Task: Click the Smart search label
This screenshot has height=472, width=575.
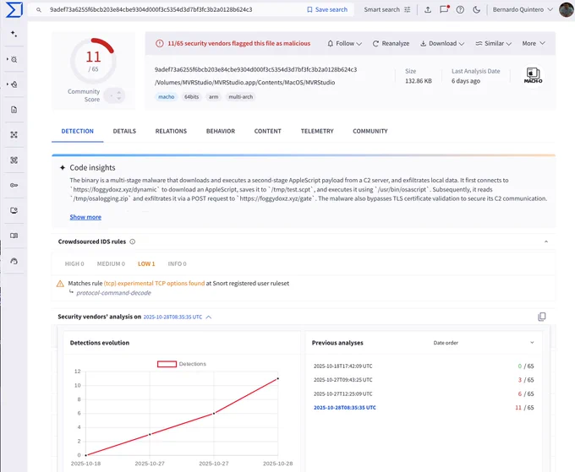Action: (381, 10)
